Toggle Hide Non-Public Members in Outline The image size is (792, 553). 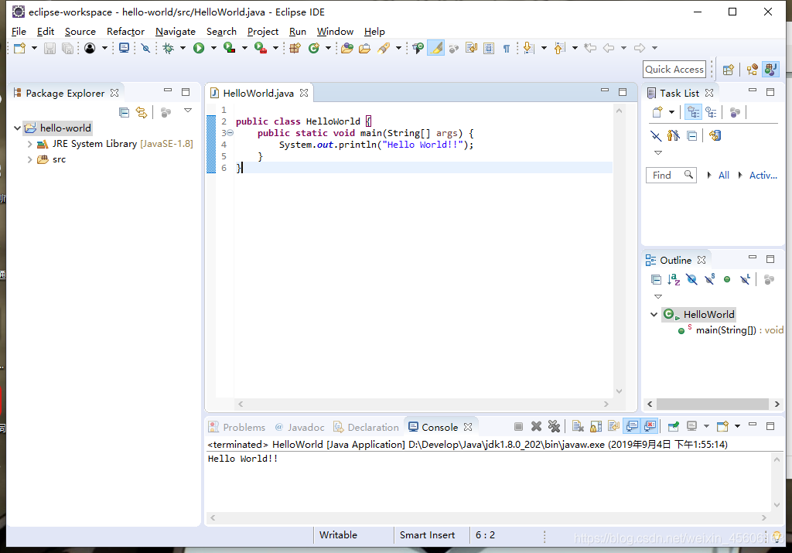tap(727, 279)
